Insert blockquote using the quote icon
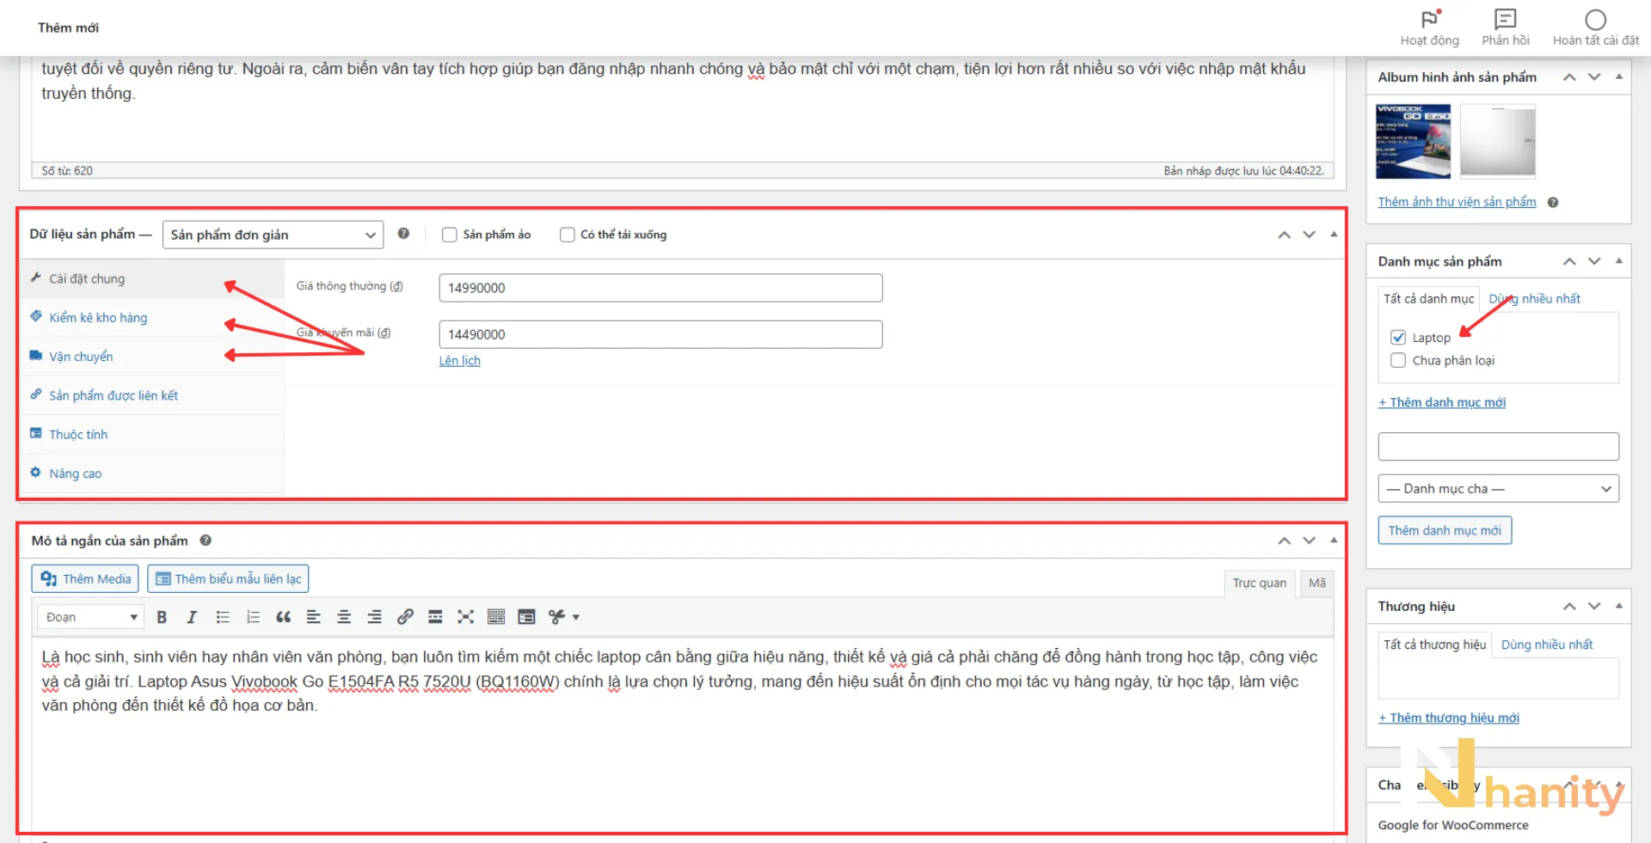Screen dimensions: 1651x843 pyautogui.click(x=284, y=617)
